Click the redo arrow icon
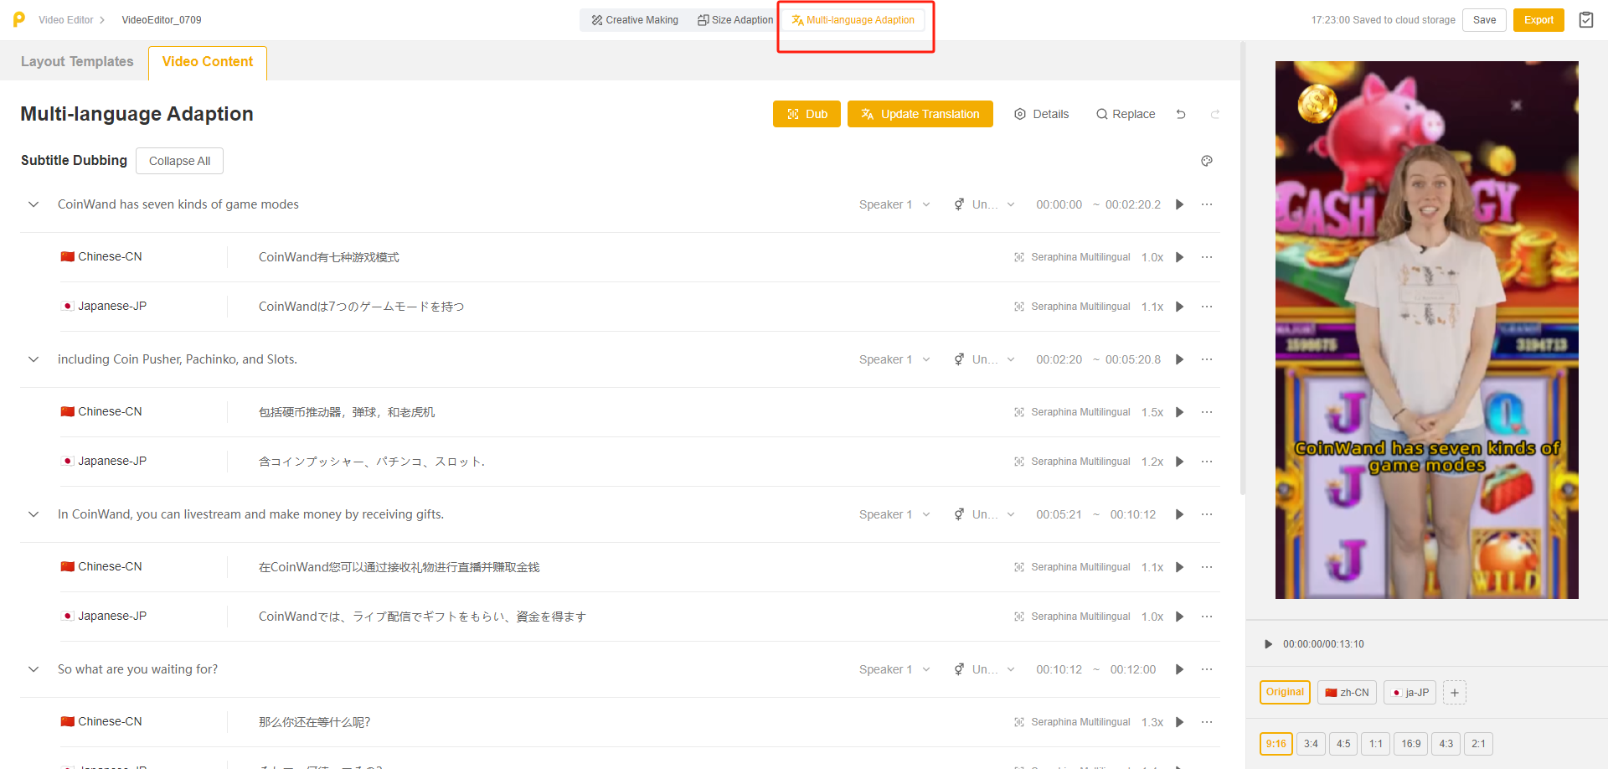The image size is (1608, 769). (1214, 114)
